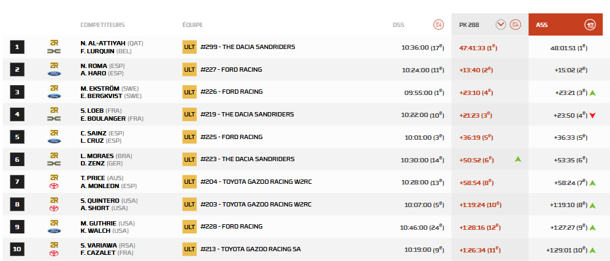
Task: Open the #227 - Ford Racing team link
Action: click(x=231, y=69)
